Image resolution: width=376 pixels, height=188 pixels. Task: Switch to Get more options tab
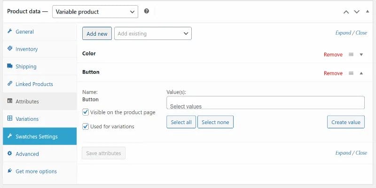click(36, 171)
